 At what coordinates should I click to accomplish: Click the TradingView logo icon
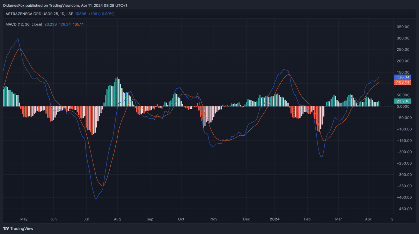click(x=6, y=229)
